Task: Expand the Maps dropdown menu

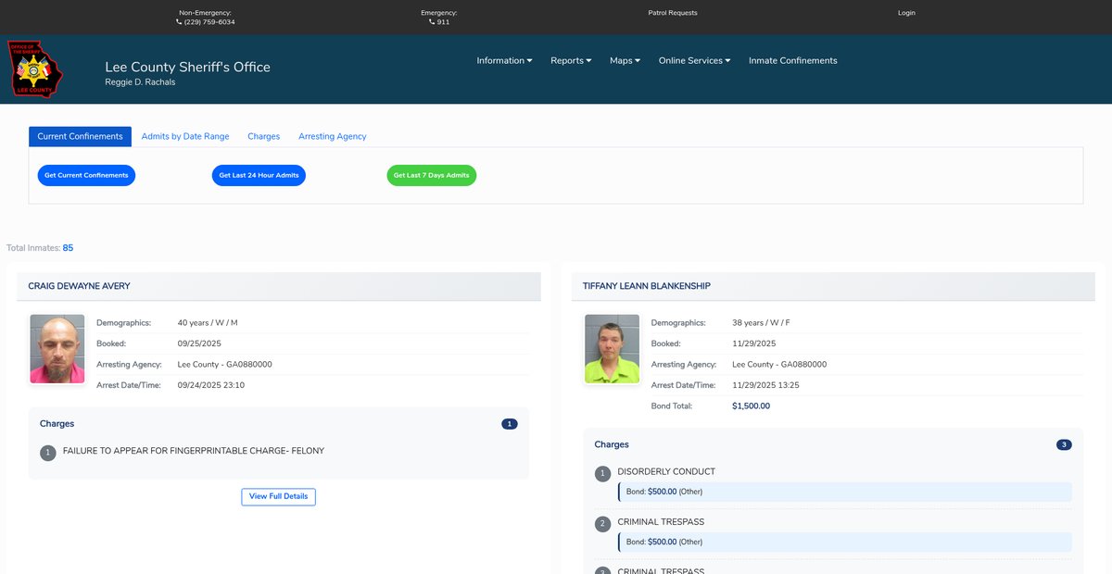Action: pyautogui.click(x=626, y=60)
